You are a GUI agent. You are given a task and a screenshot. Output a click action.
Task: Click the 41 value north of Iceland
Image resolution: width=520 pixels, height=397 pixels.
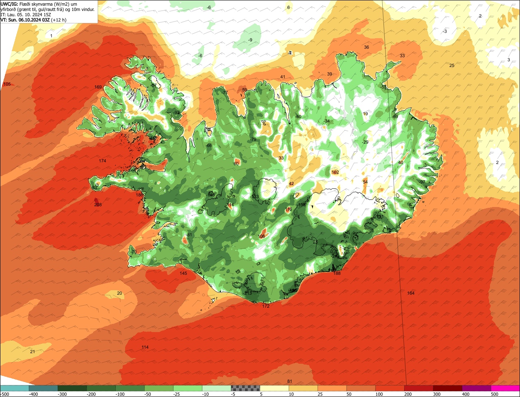pos(283,77)
